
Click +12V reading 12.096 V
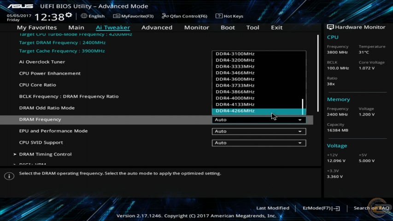point(336,161)
